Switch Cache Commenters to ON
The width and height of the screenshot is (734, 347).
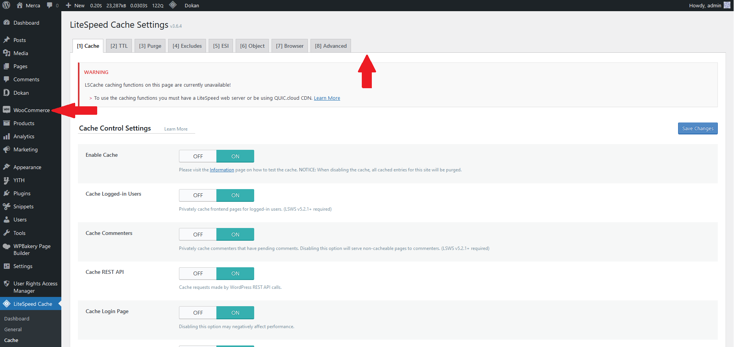click(x=235, y=235)
